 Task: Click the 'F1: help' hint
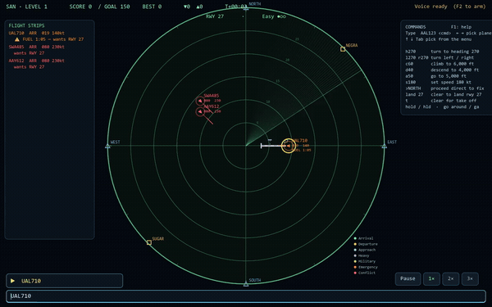[461, 27]
